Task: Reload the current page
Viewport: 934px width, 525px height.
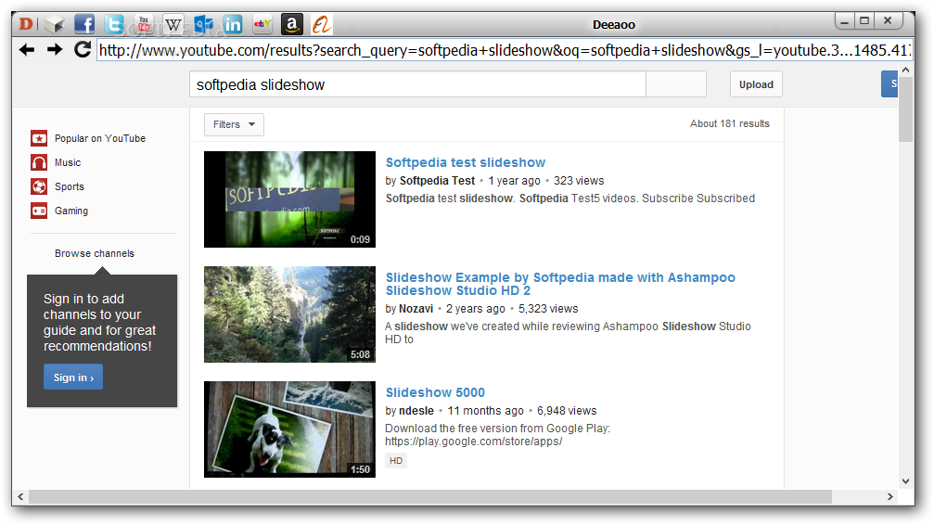Action: tap(83, 49)
